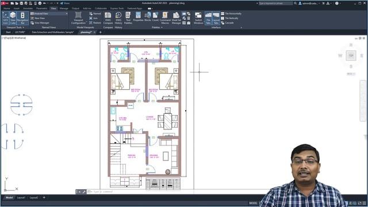Viewport: 368px width, 207px height.
Task: Expand the Palettes panel
Action: [x=157, y=28]
